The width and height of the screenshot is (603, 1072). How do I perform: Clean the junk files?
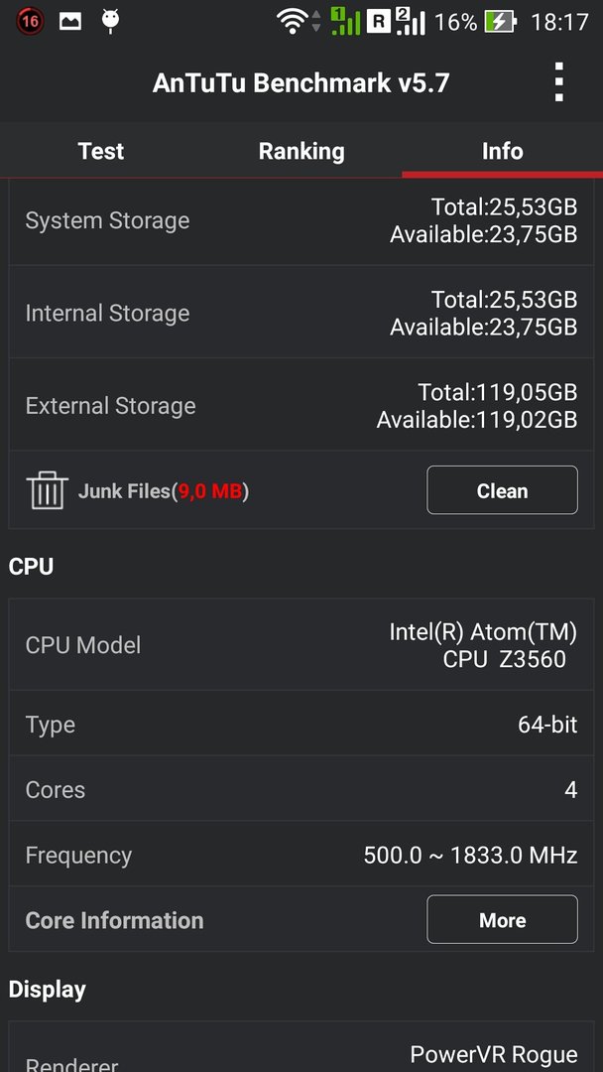point(502,490)
